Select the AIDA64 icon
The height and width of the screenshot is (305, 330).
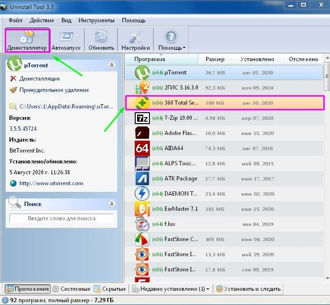tap(142, 148)
